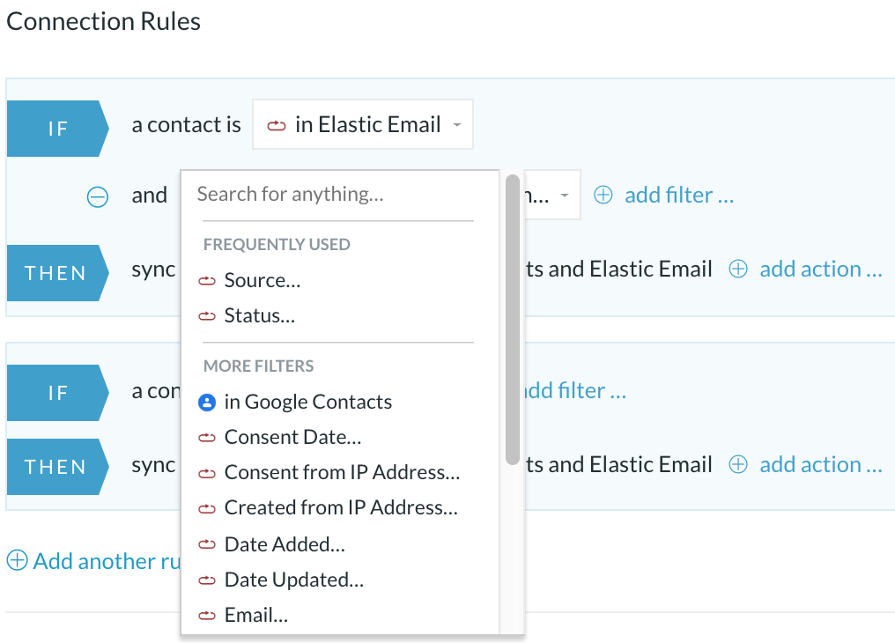Click plus icon beside second rule's 'add action ...'
Screen dimensions: 895x643
[x=738, y=464]
